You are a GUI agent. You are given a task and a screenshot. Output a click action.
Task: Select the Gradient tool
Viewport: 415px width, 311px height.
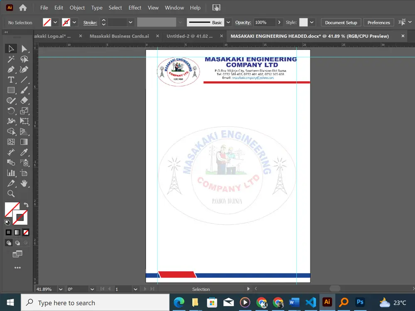pyautogui.click(x=24, y=142)
